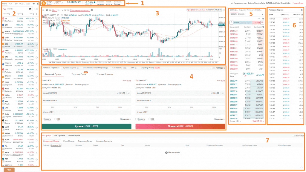Open Группа 0.01 grouping dropdown
The image size is (306, 172).
pos(235,121)
